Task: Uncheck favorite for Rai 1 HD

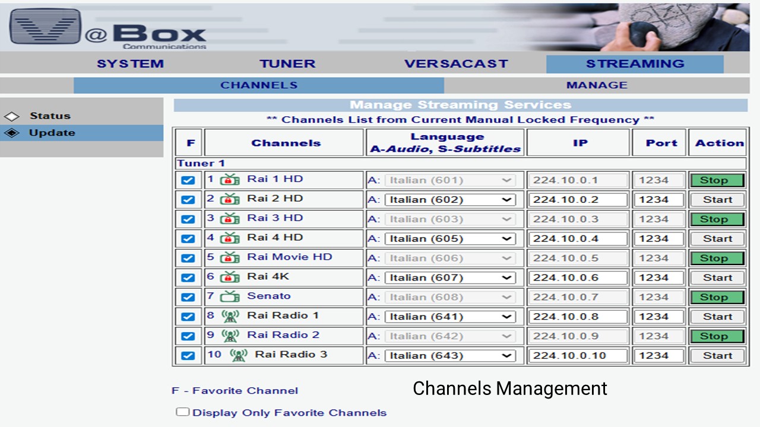Action: tap(188, 180)
